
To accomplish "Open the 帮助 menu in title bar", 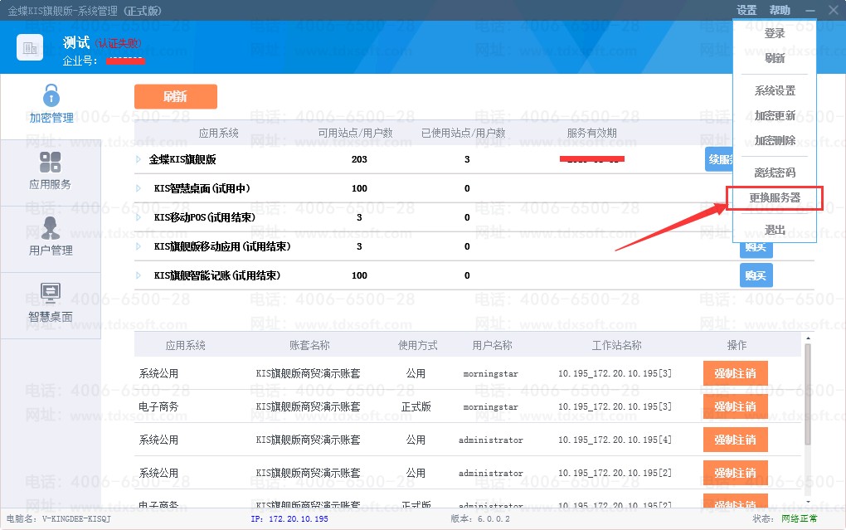I will pos(780,10).
